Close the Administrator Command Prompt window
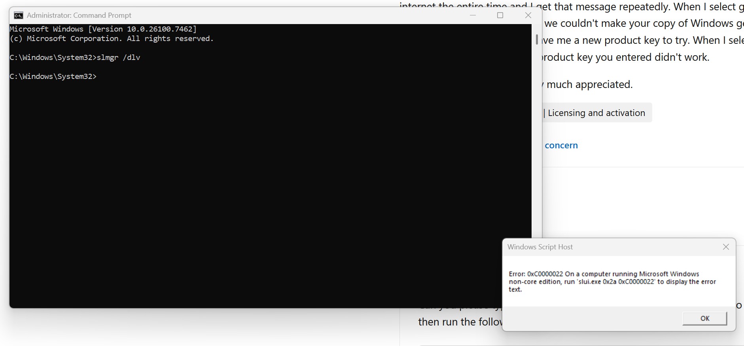Screen dimensions: 744x346 (x=528, y=15)
